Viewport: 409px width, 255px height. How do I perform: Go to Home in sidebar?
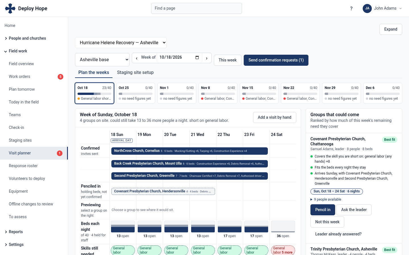(x=34, y=25)
